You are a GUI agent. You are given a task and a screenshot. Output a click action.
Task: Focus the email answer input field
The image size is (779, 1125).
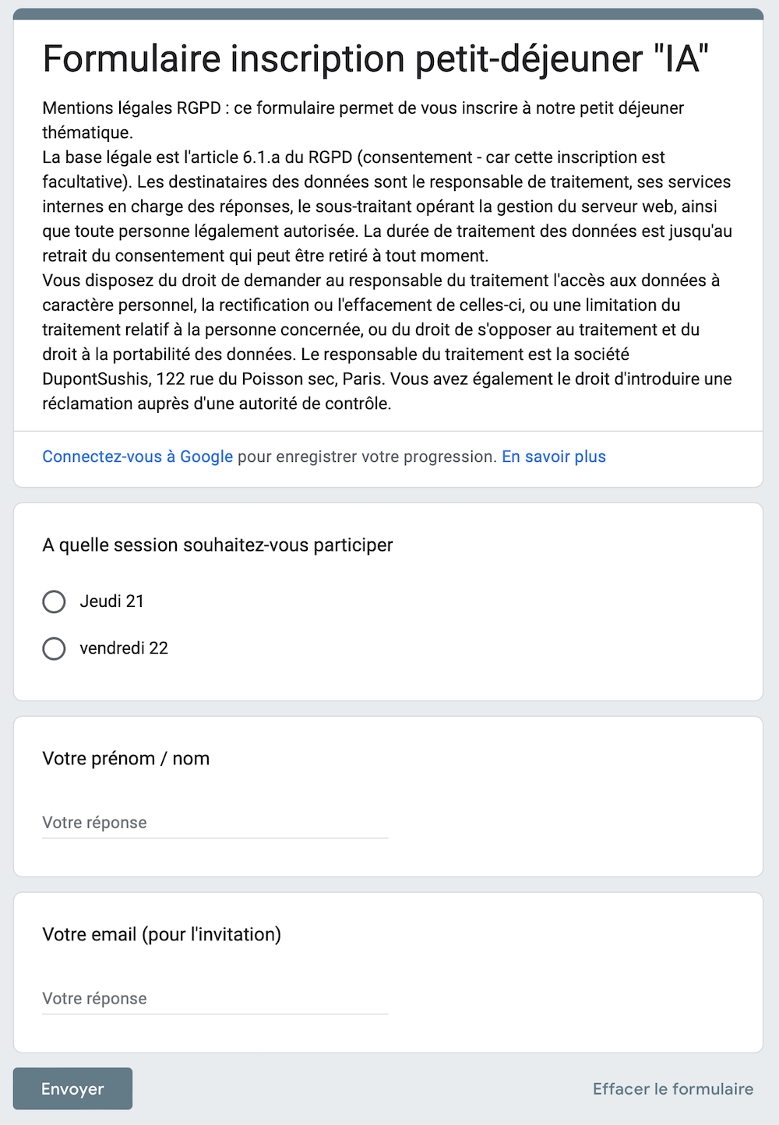[x=215, y=999]
